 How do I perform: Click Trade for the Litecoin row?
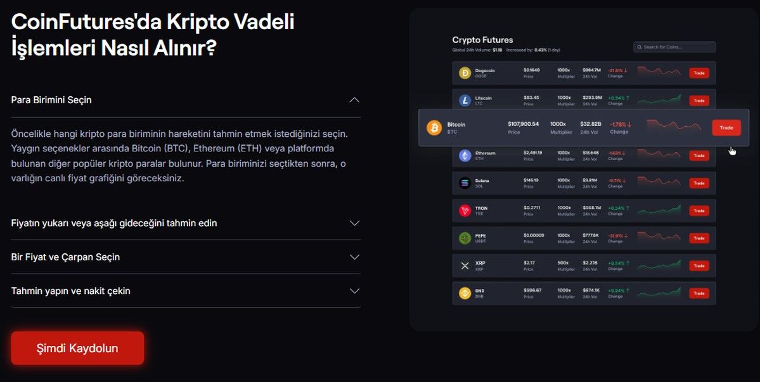coord(699,100)
